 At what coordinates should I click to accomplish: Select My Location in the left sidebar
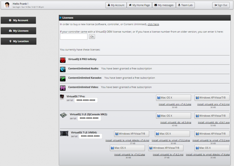pos(18,41)
